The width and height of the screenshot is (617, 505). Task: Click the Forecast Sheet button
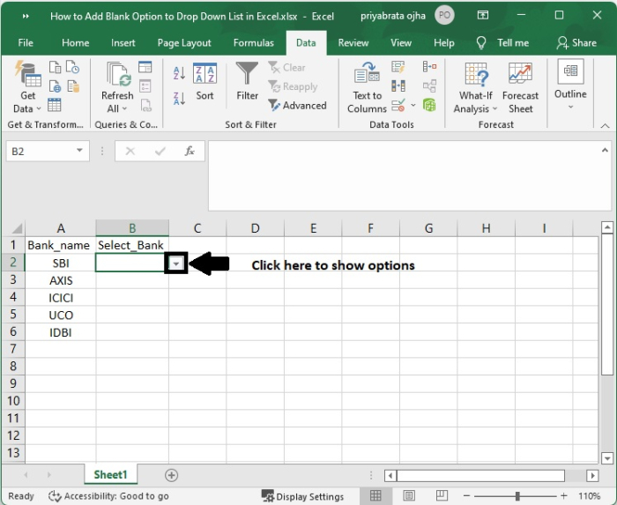click(520, 87)
